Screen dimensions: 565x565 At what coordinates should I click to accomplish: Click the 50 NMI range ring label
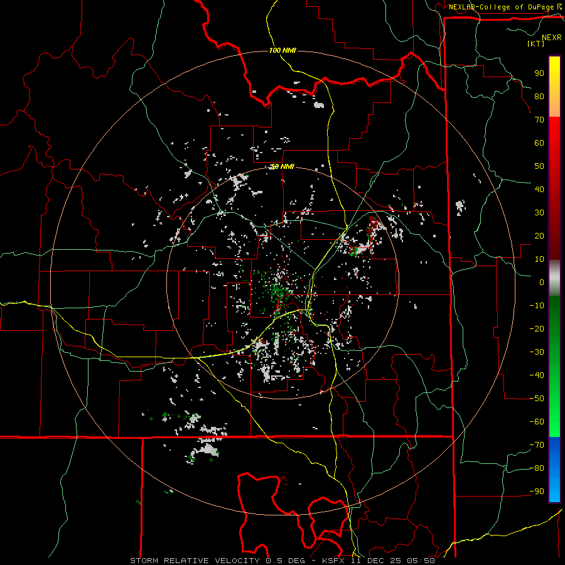pyautogui.click(x=282, y=166)
